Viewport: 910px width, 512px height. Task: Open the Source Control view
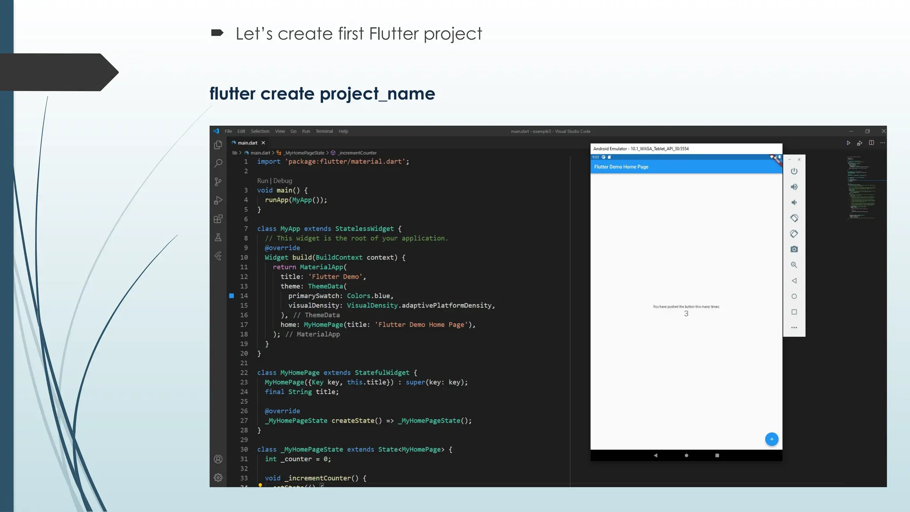218,182
